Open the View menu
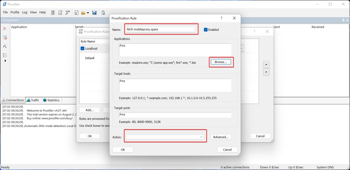This screenshot has width=350, height=170. coord(33,12)
